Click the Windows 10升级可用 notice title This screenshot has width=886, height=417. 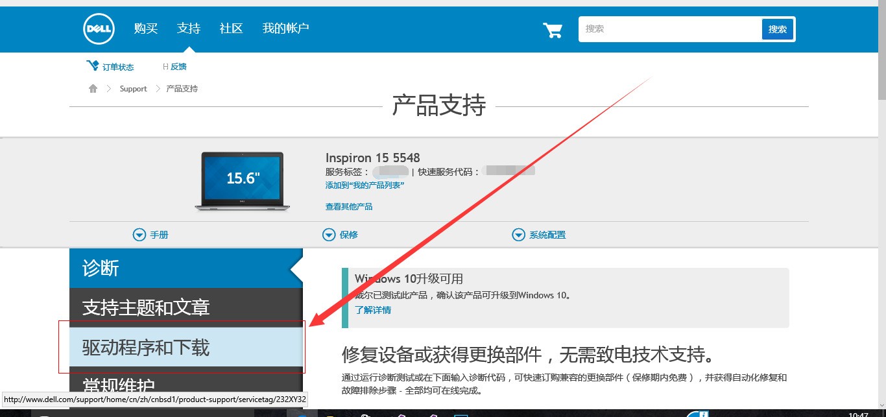pos(409,279)
